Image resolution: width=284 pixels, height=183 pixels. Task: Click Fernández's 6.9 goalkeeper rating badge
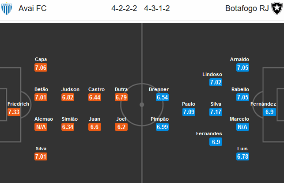269,112
